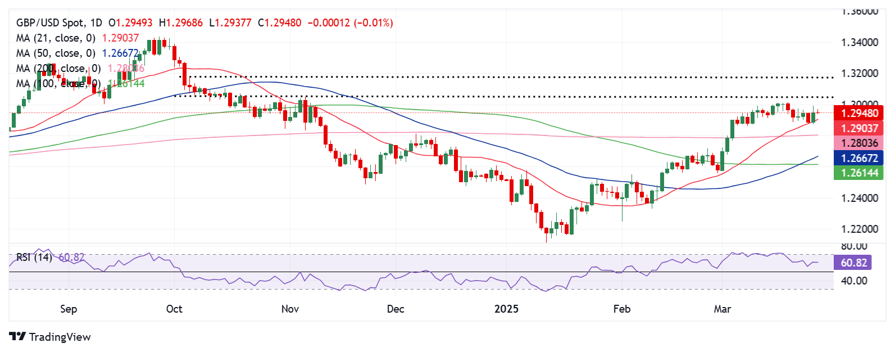Click the Mar label on time axis
This screenshot has height=352, width=895.
pyautogui.click(x=723, y=309)
